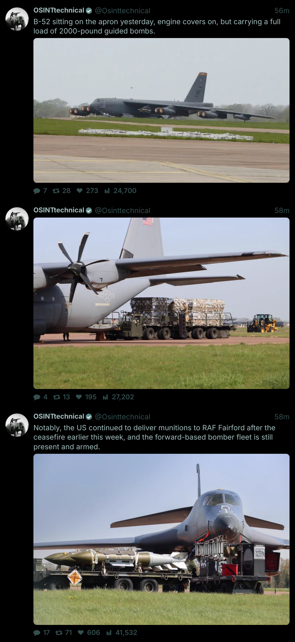
Task: Open the B-52 bomber photo
Action: (x=161, y=110)
